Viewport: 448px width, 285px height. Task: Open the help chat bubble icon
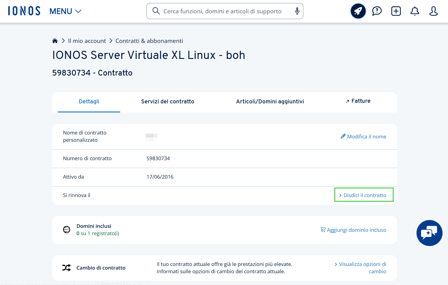click(x=377, y=11)
